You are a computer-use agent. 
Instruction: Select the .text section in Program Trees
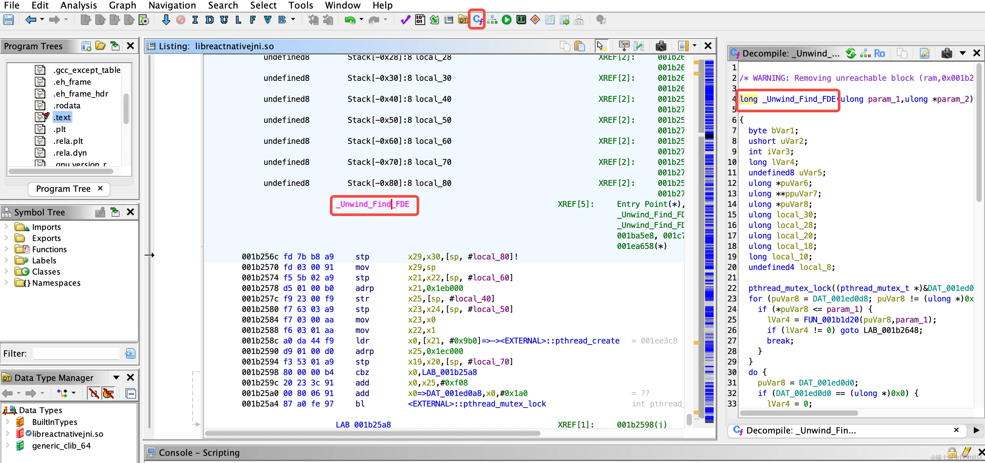61,117
